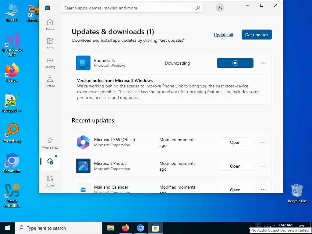Click the Update all link

tap(223, 35)
